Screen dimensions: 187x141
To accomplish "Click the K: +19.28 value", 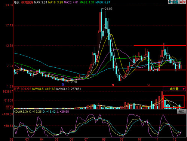I will click(35, 112).
